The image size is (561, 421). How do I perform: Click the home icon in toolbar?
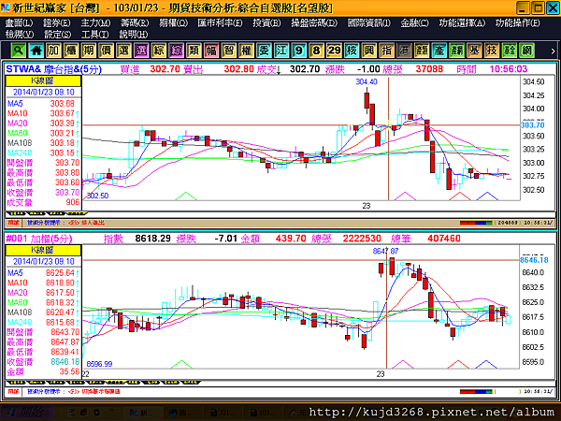click(x=36, y=51)
